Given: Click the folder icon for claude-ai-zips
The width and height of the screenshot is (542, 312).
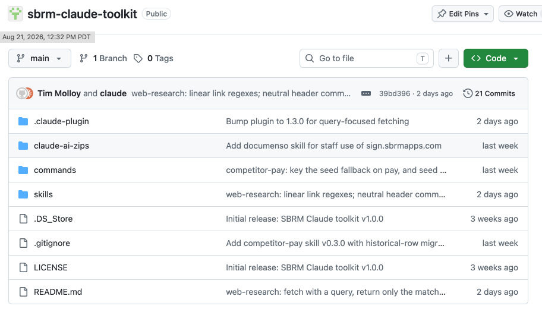Looking at the screenshot, I should [23, 146].
